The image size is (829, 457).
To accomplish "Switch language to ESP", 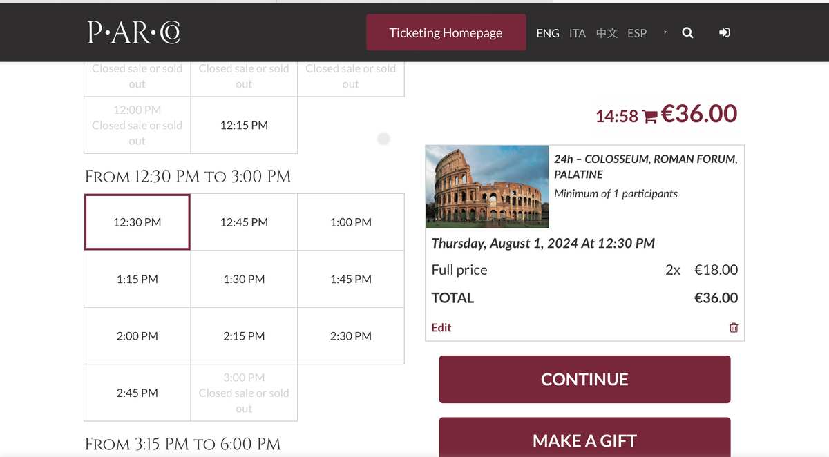I will click(x=637, y=32).
